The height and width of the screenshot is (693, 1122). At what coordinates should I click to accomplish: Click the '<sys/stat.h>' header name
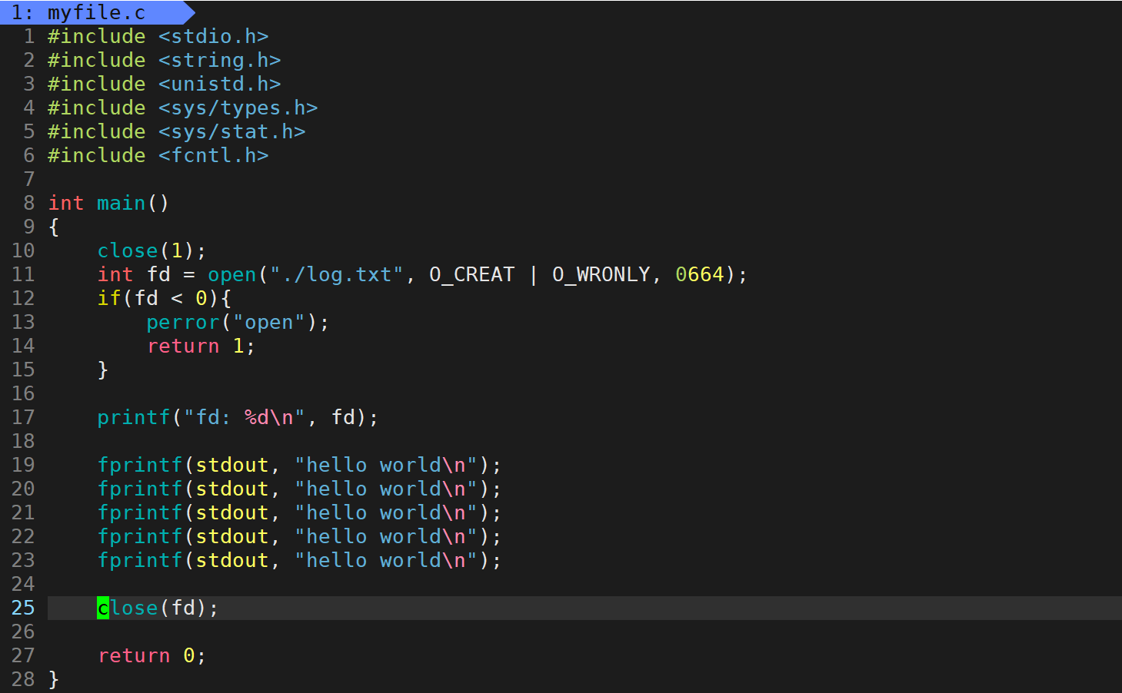232,131
